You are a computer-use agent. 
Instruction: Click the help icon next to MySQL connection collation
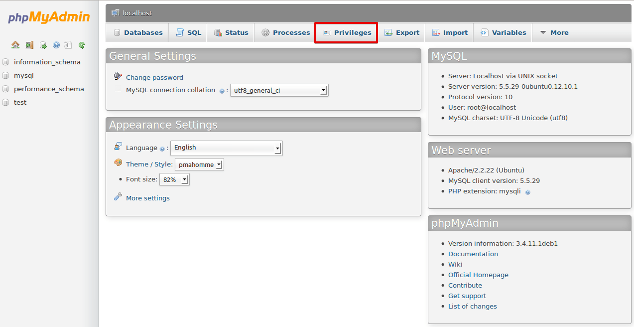[x=222, y=91]
